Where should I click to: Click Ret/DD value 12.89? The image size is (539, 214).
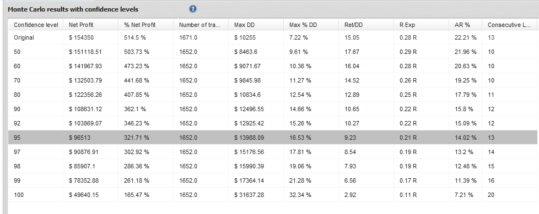tap(352, 95)
